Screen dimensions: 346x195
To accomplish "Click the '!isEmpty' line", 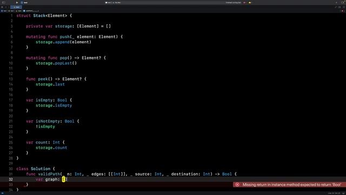I will click(45, 127).
